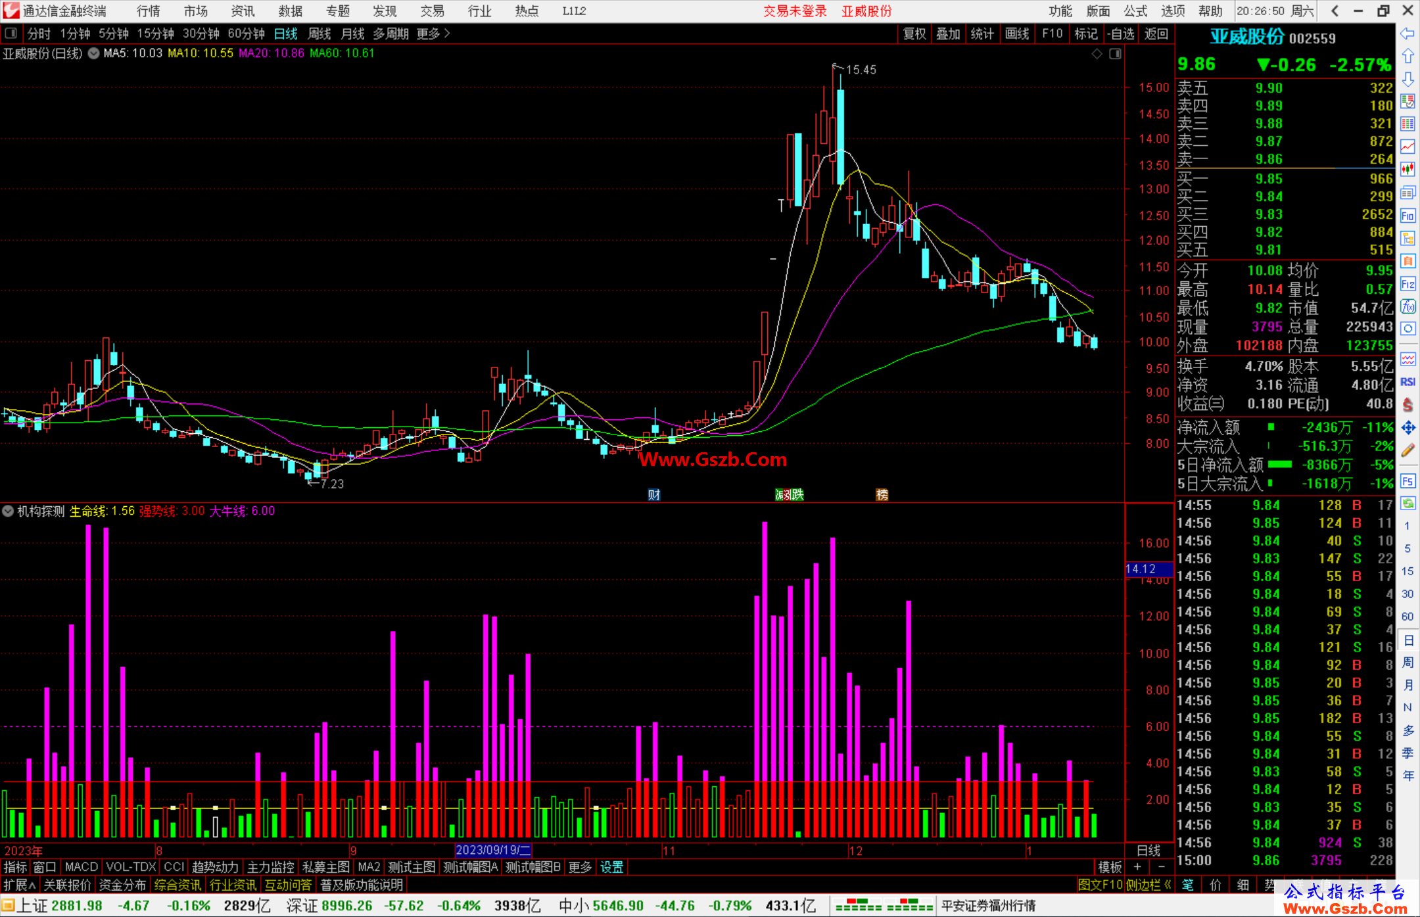Click the green refresh icon in sidebar
The image size is (1420, 917).
[x=1408, y=504]
